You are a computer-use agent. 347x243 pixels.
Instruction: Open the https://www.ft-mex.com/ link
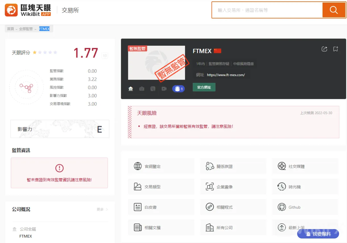click(226, 75)
